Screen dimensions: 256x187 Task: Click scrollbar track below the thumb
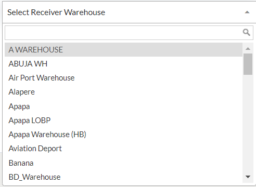248,124
